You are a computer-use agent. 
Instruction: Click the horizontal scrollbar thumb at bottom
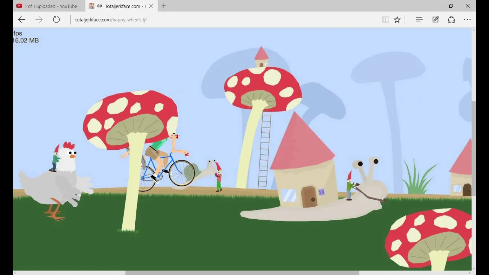pos(242,273)
